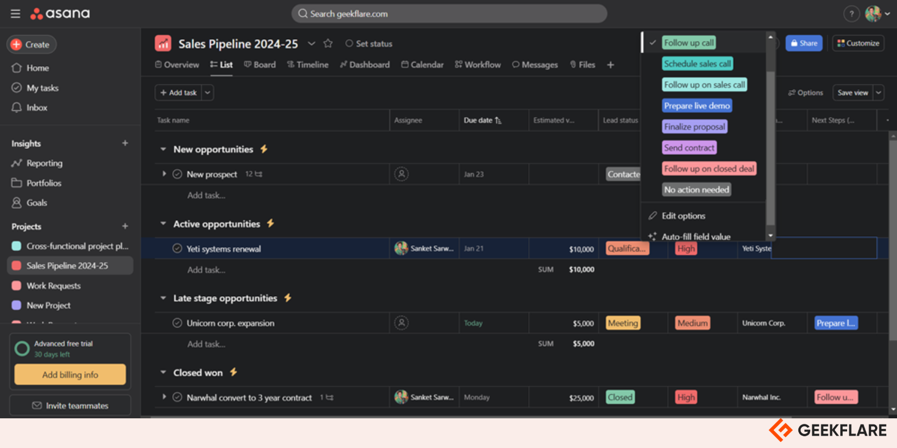Add new project beside Projects heading

(x=125, y=226)
